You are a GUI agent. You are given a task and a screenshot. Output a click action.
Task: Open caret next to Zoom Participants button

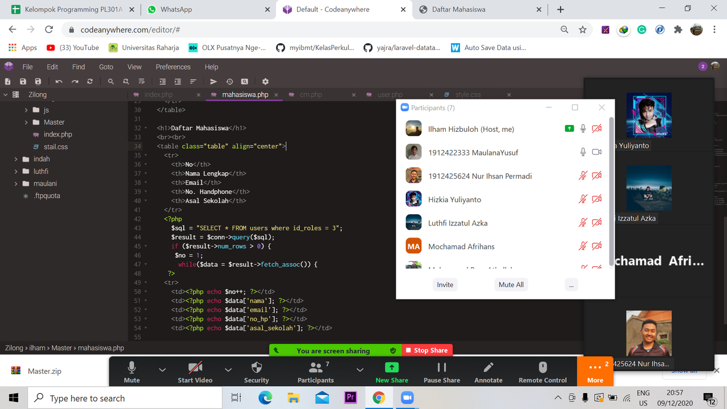point(360,370)
